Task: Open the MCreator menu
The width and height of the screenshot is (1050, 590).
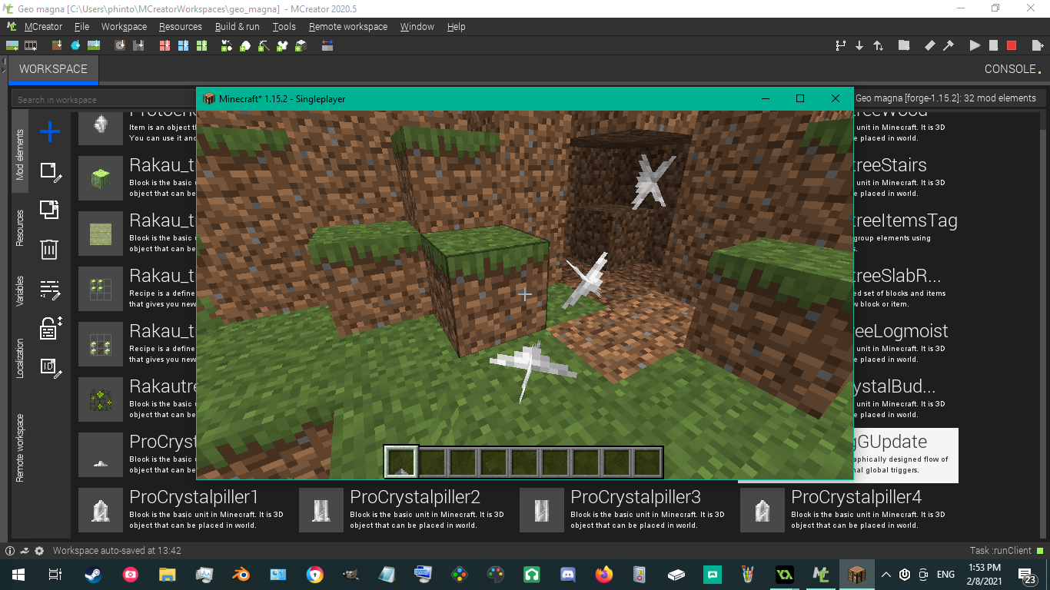Action: click(x=43, y=26)
